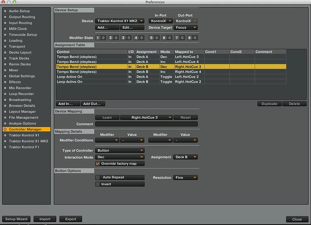Click the Export button

pos(71,219)
